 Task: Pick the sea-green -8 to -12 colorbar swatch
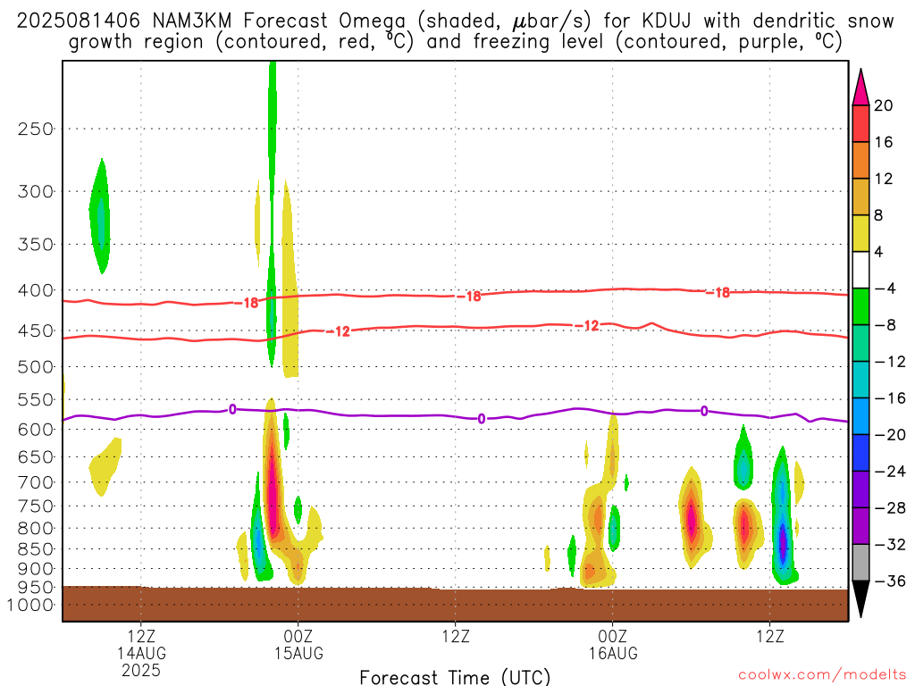click(860, 344)
